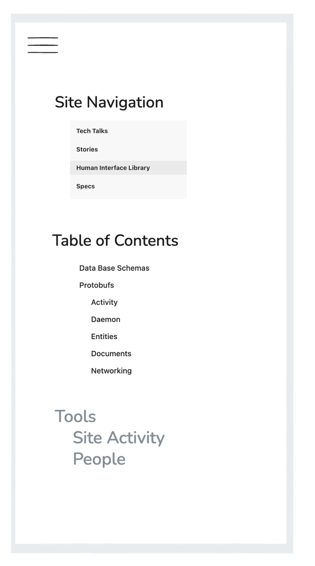Collapse the Protobufs section
Screen dimensions: 315x566
pyautogui.click(x=96, y=285)
